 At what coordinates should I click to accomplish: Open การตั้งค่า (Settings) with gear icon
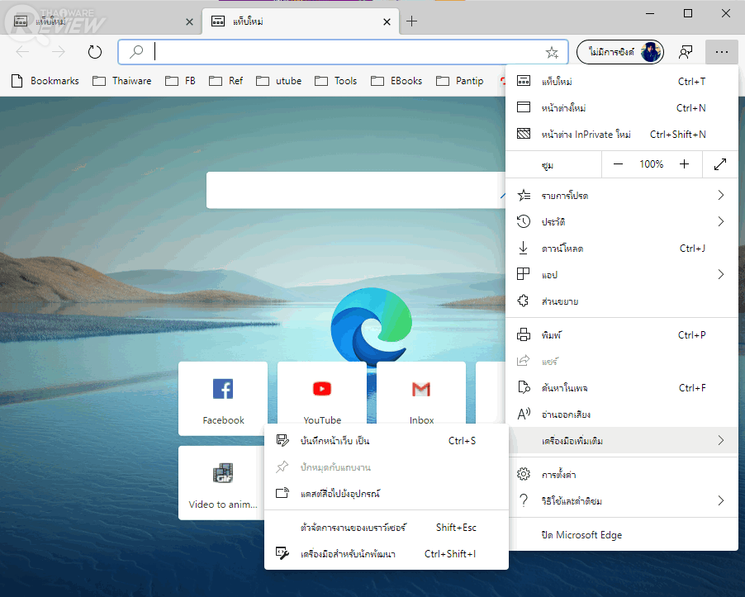click(558, 475)
